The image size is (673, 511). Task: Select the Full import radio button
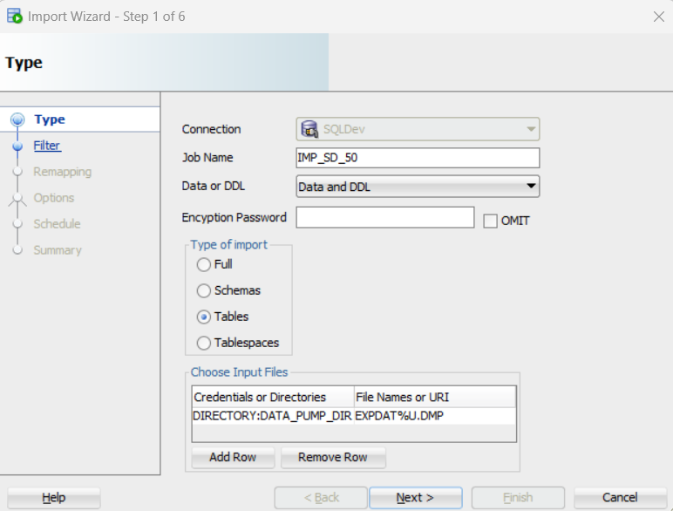pyautogui.click(x=203, y=264)
